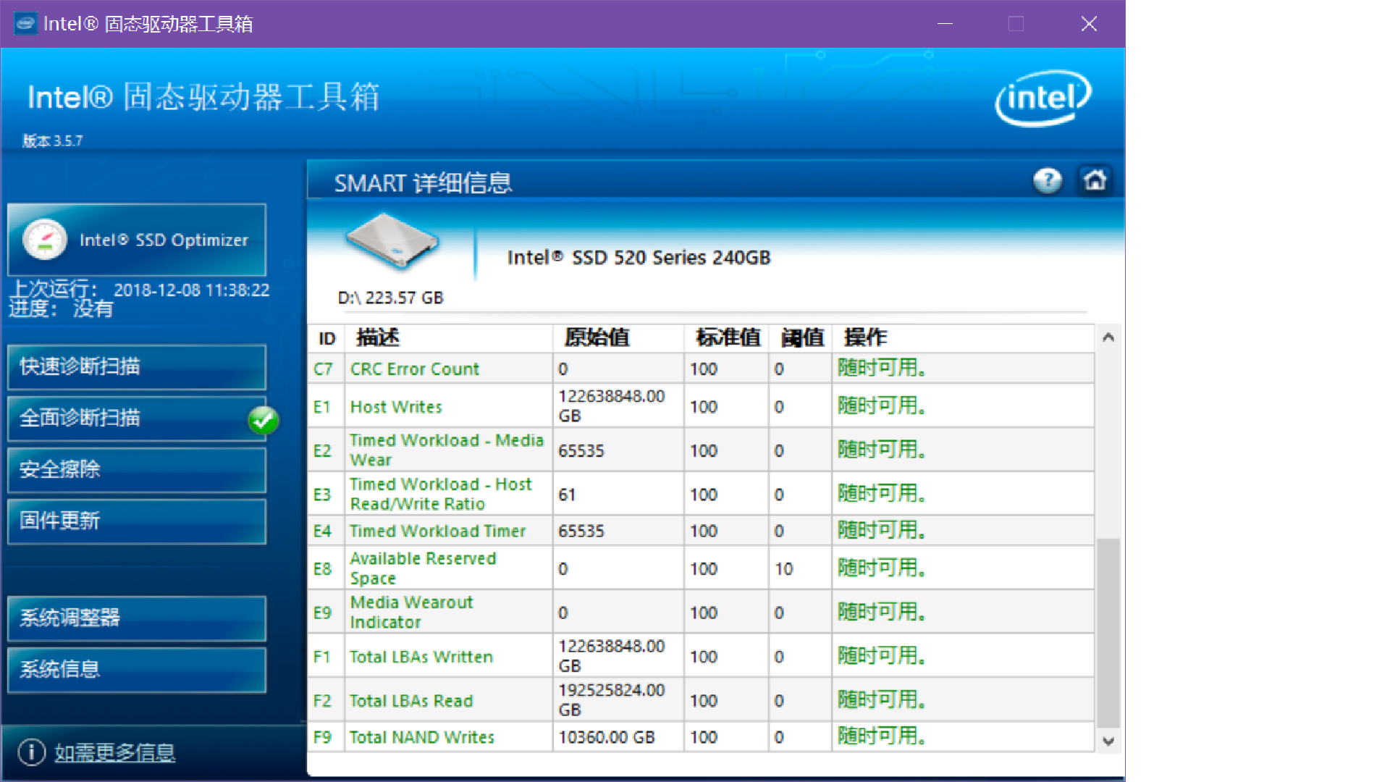Click the green checkmark on 全面诊断扫描
Image resolution: width=1390 pixels, height=782 pixels.
coord(263,420)
